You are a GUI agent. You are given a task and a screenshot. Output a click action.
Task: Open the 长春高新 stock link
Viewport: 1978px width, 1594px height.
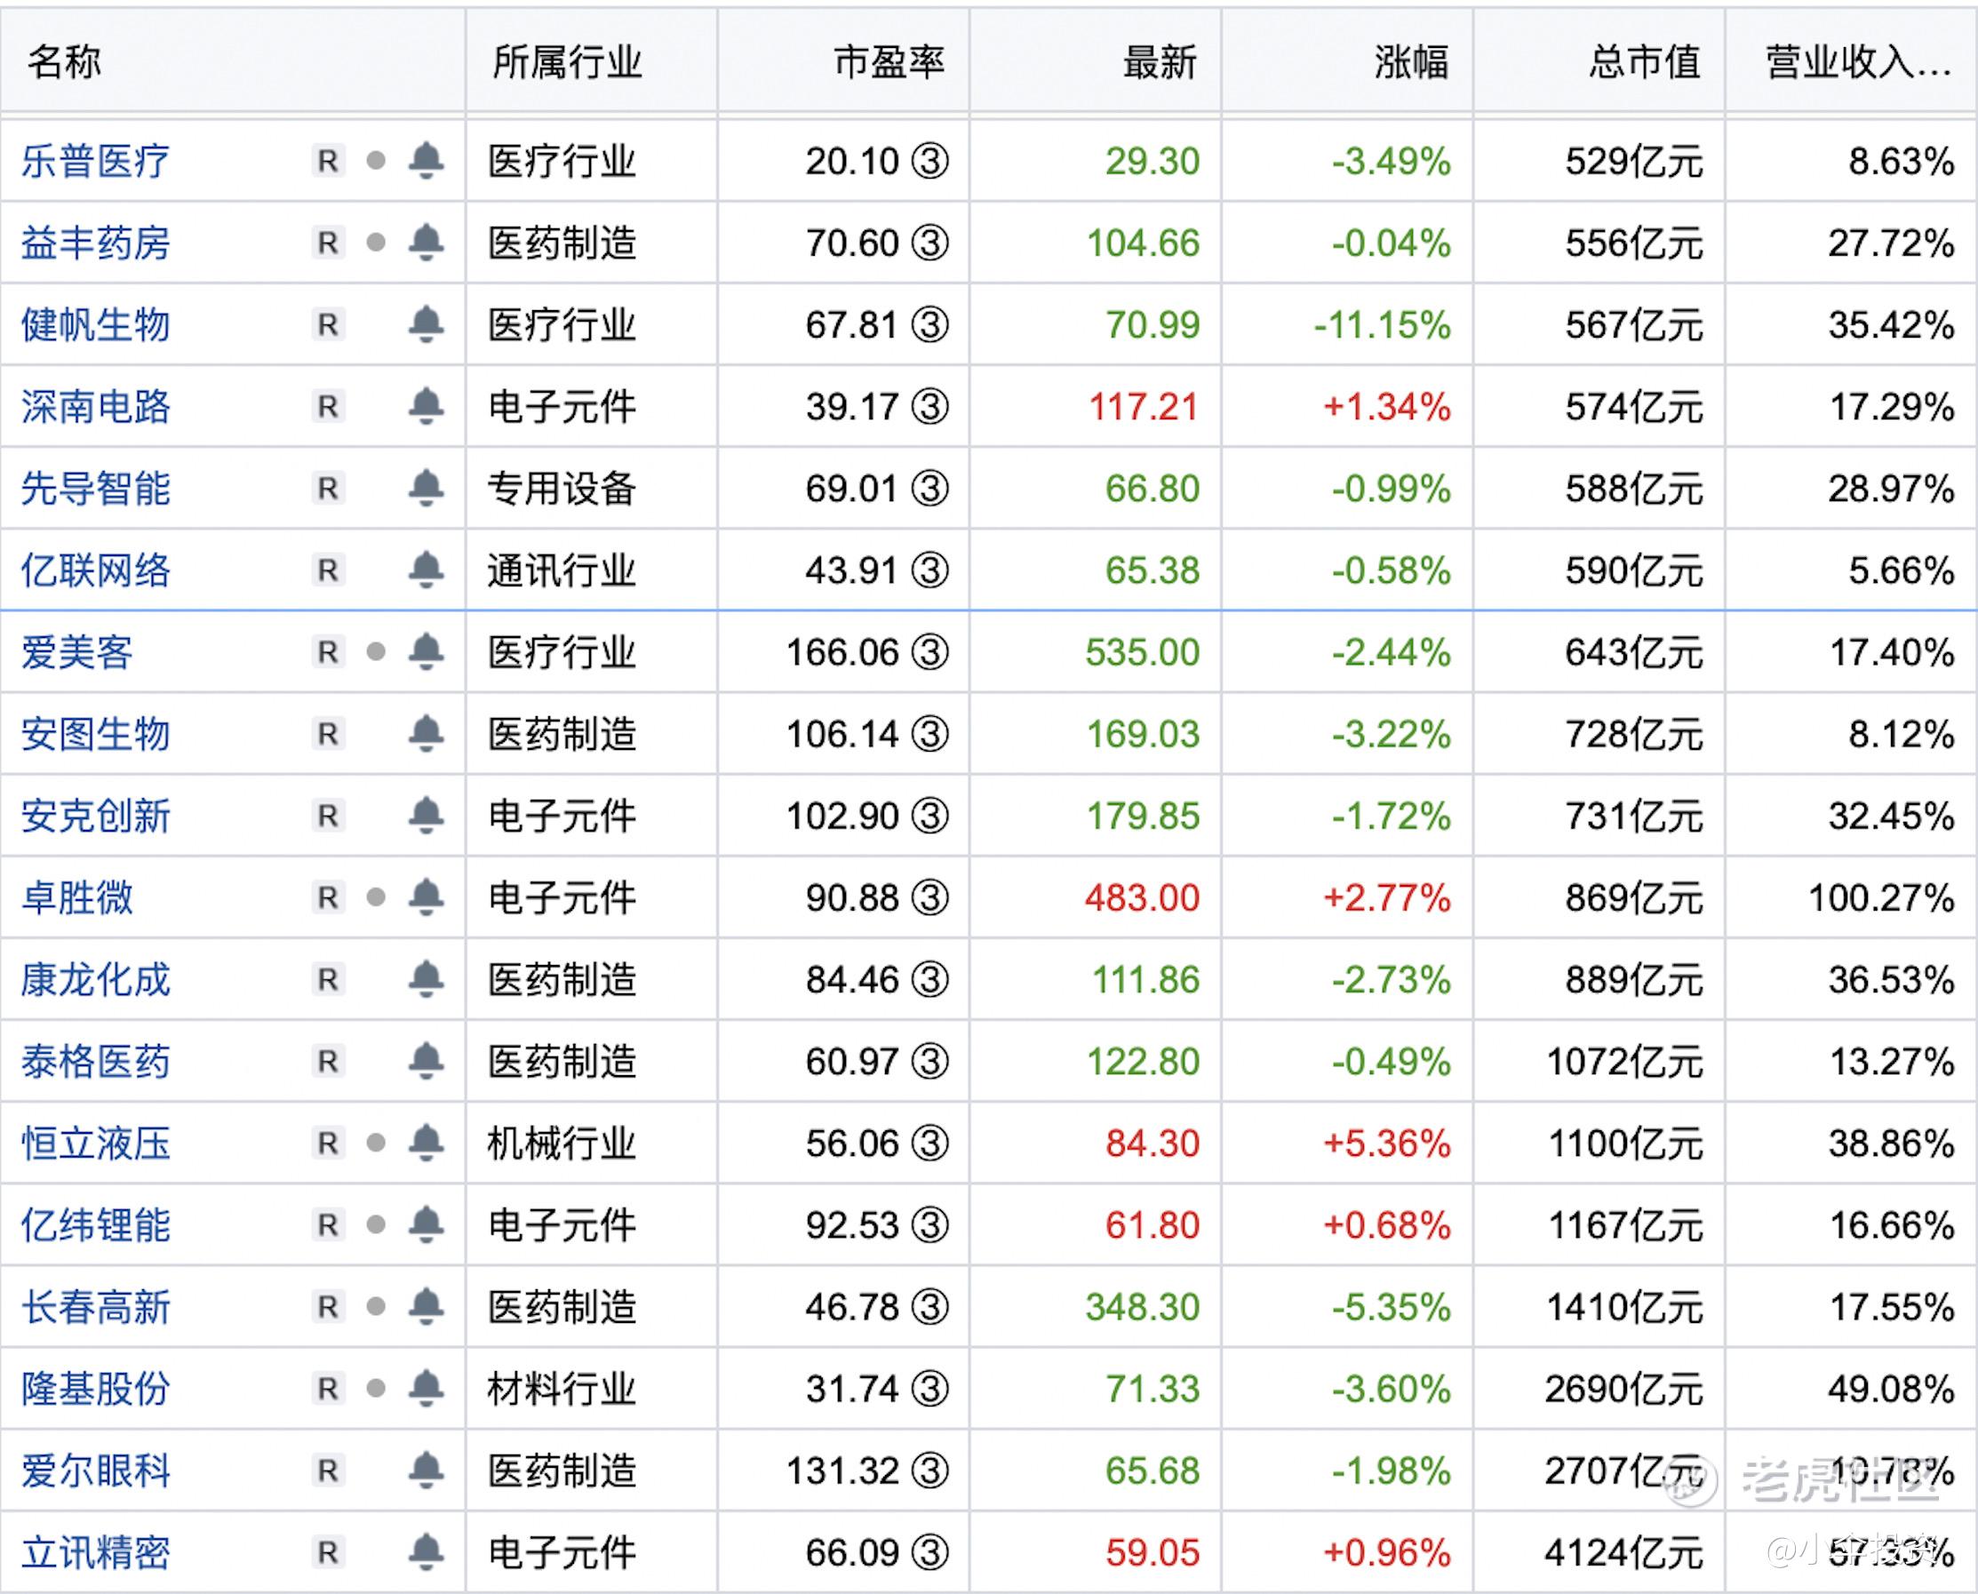(95, 1307)
